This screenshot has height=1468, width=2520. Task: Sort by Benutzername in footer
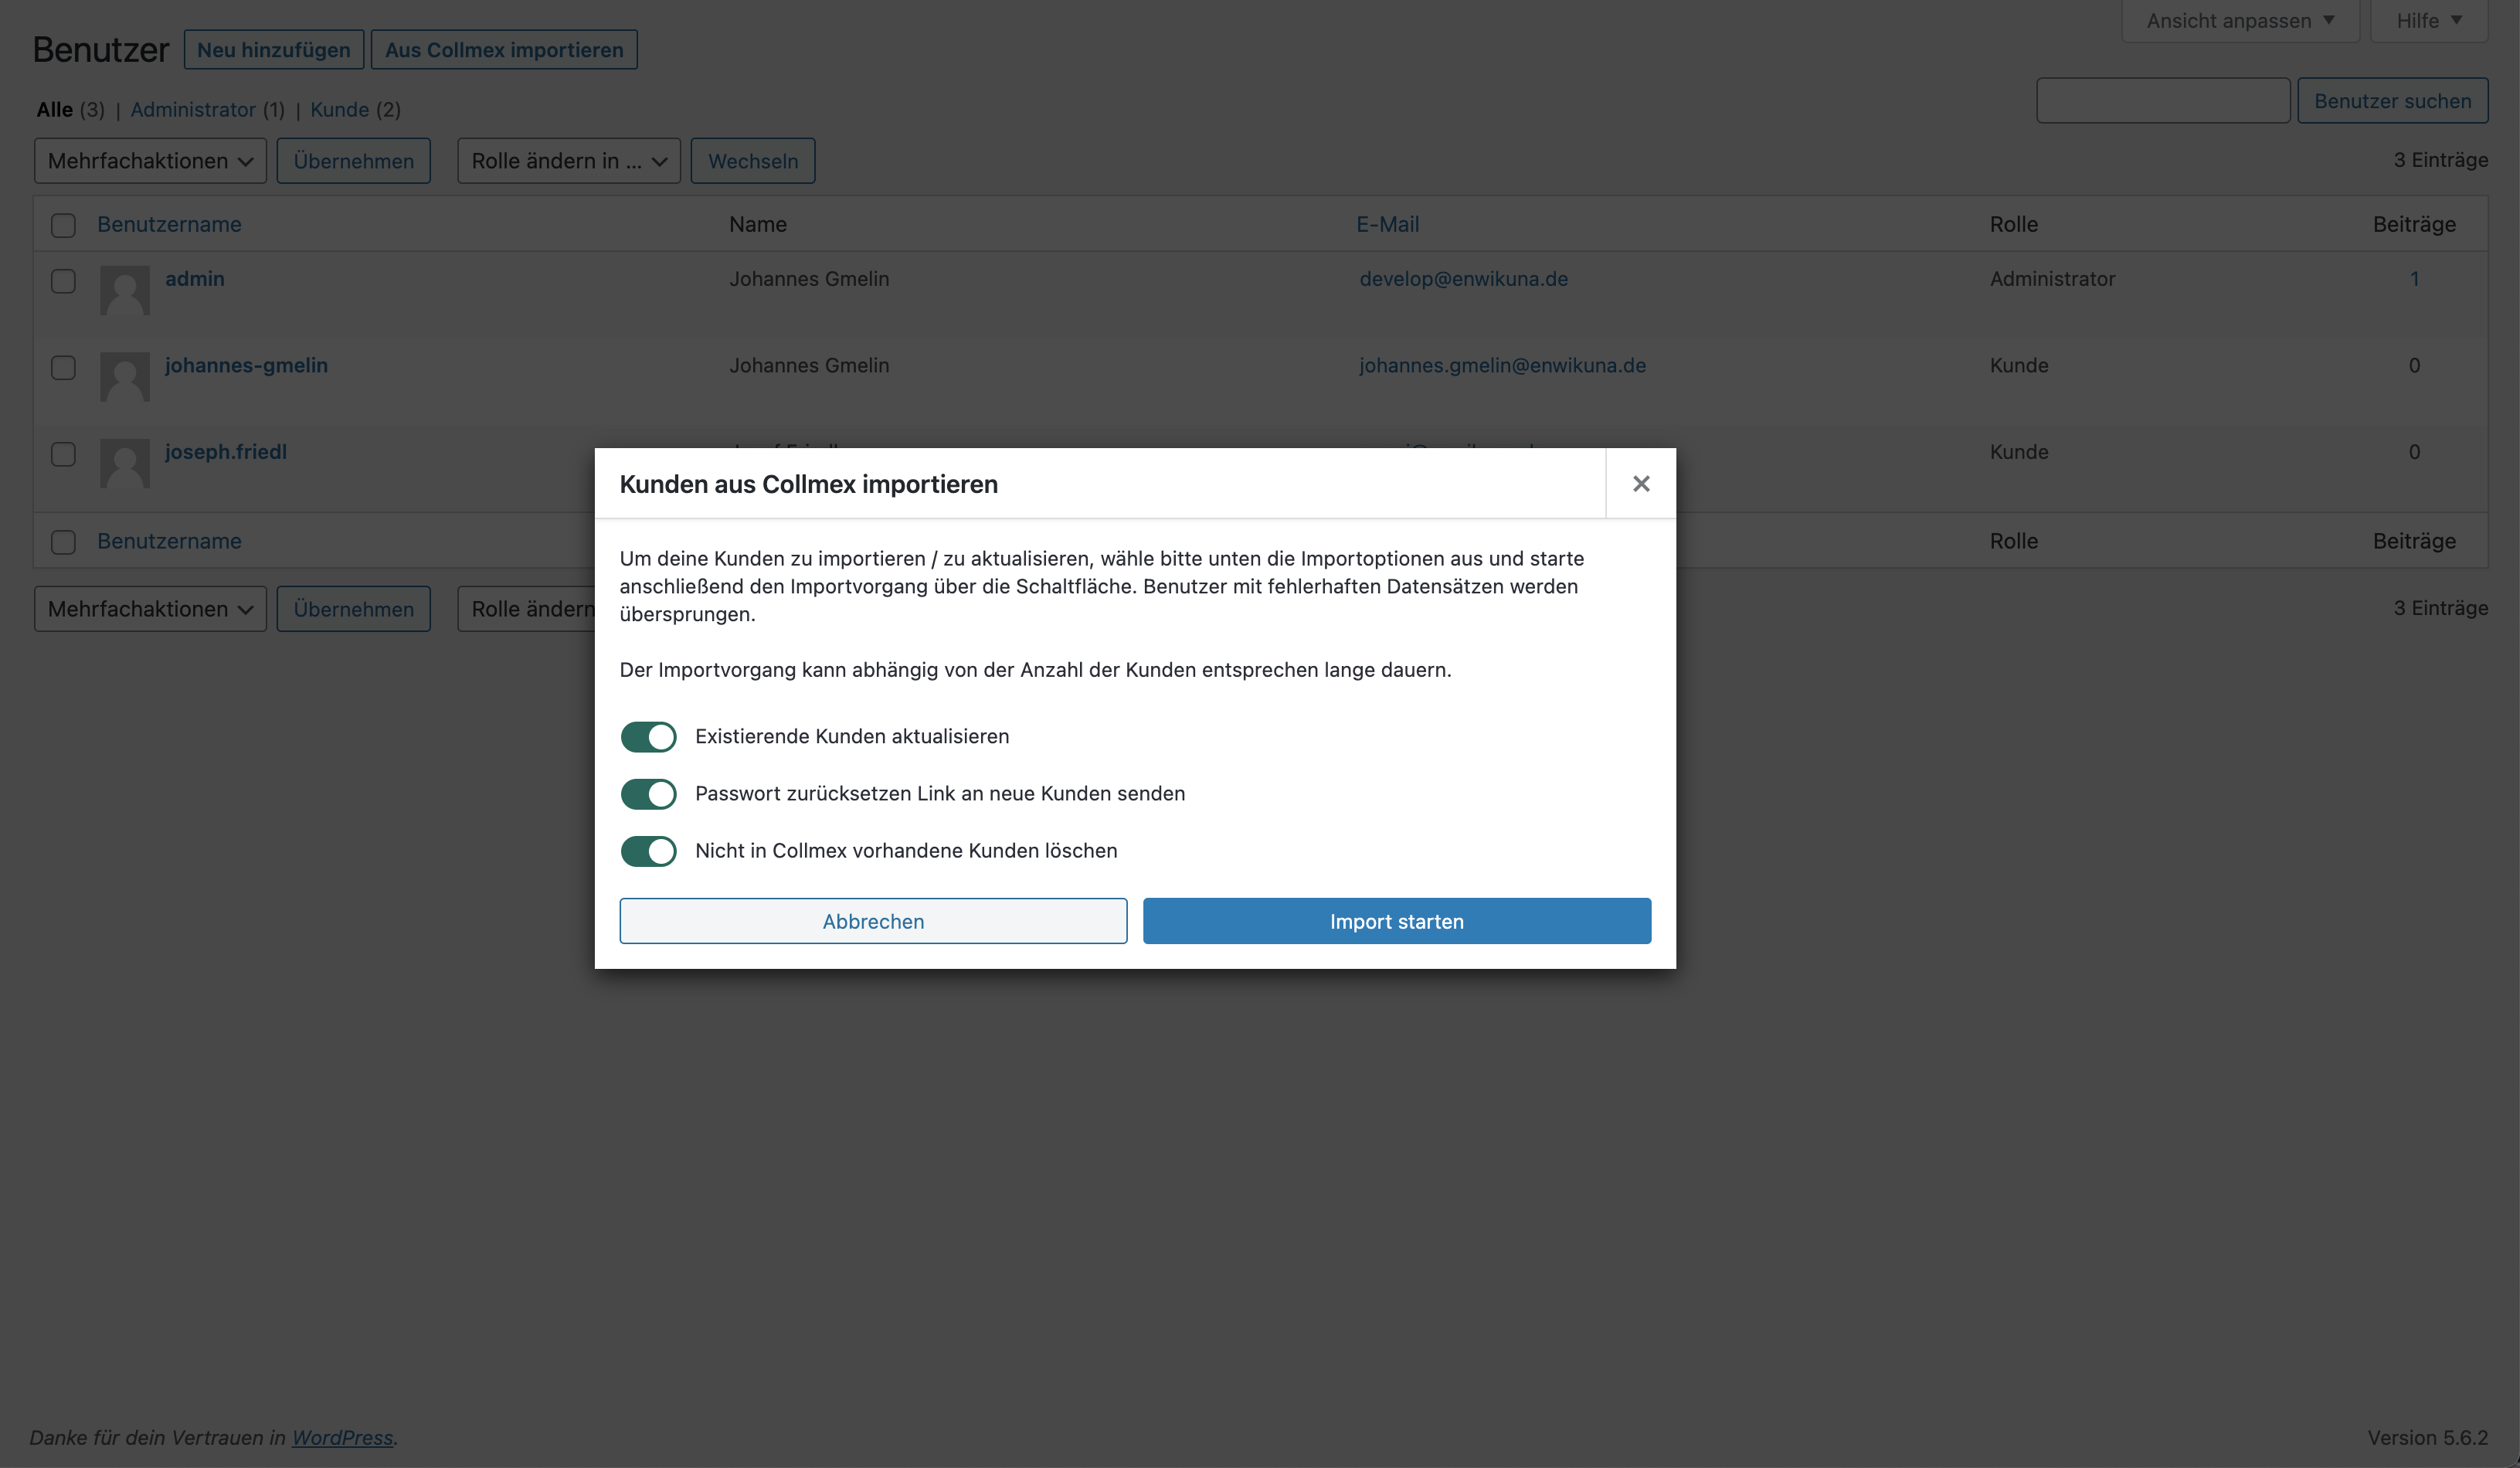[x=169, y=542]
